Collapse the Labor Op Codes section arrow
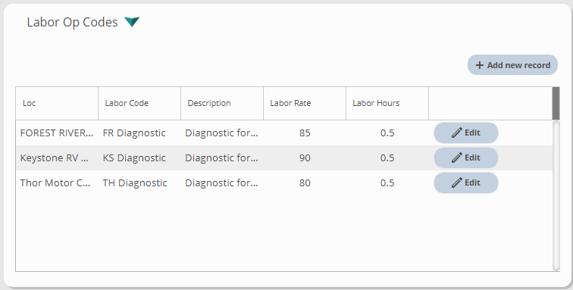 click(x=132, y=22)
